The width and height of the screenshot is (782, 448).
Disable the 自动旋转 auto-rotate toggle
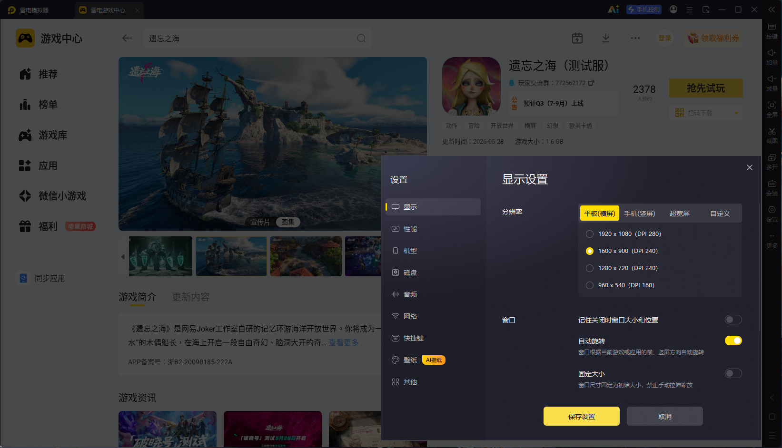733,341
